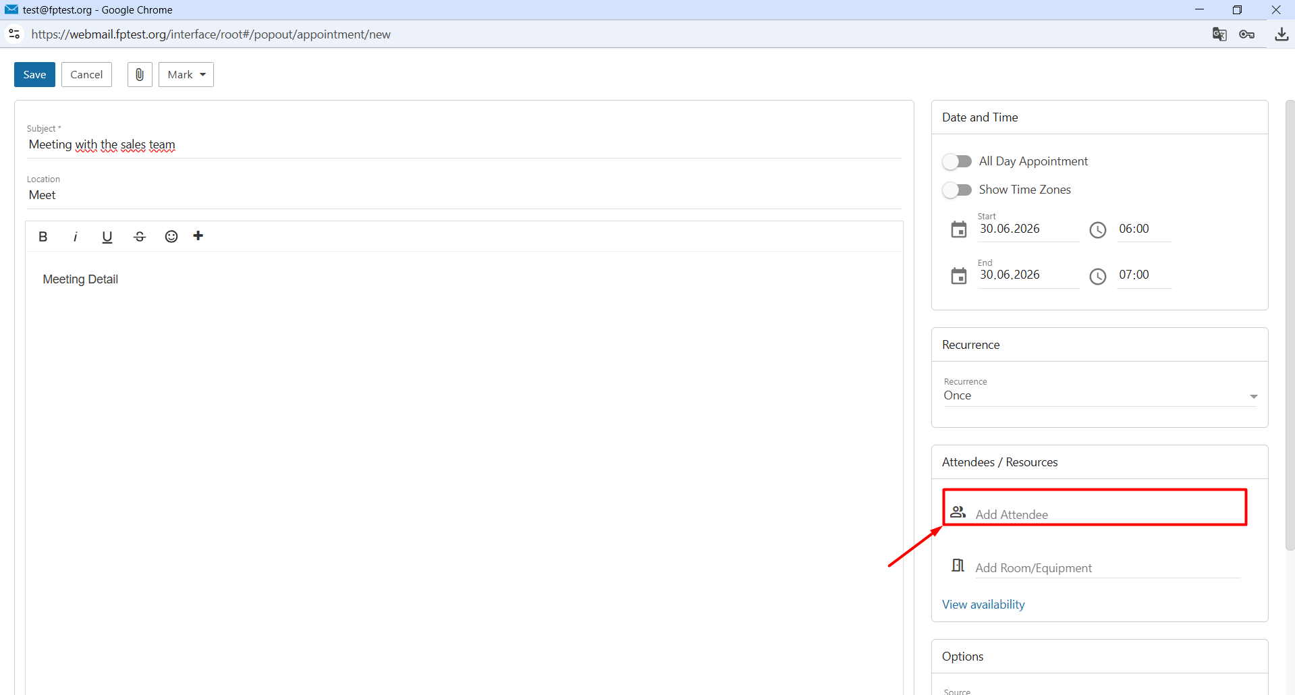View site information icon beside the URL
The width and height of the screenshot is (1295, 695).
[x=14, y=34]
